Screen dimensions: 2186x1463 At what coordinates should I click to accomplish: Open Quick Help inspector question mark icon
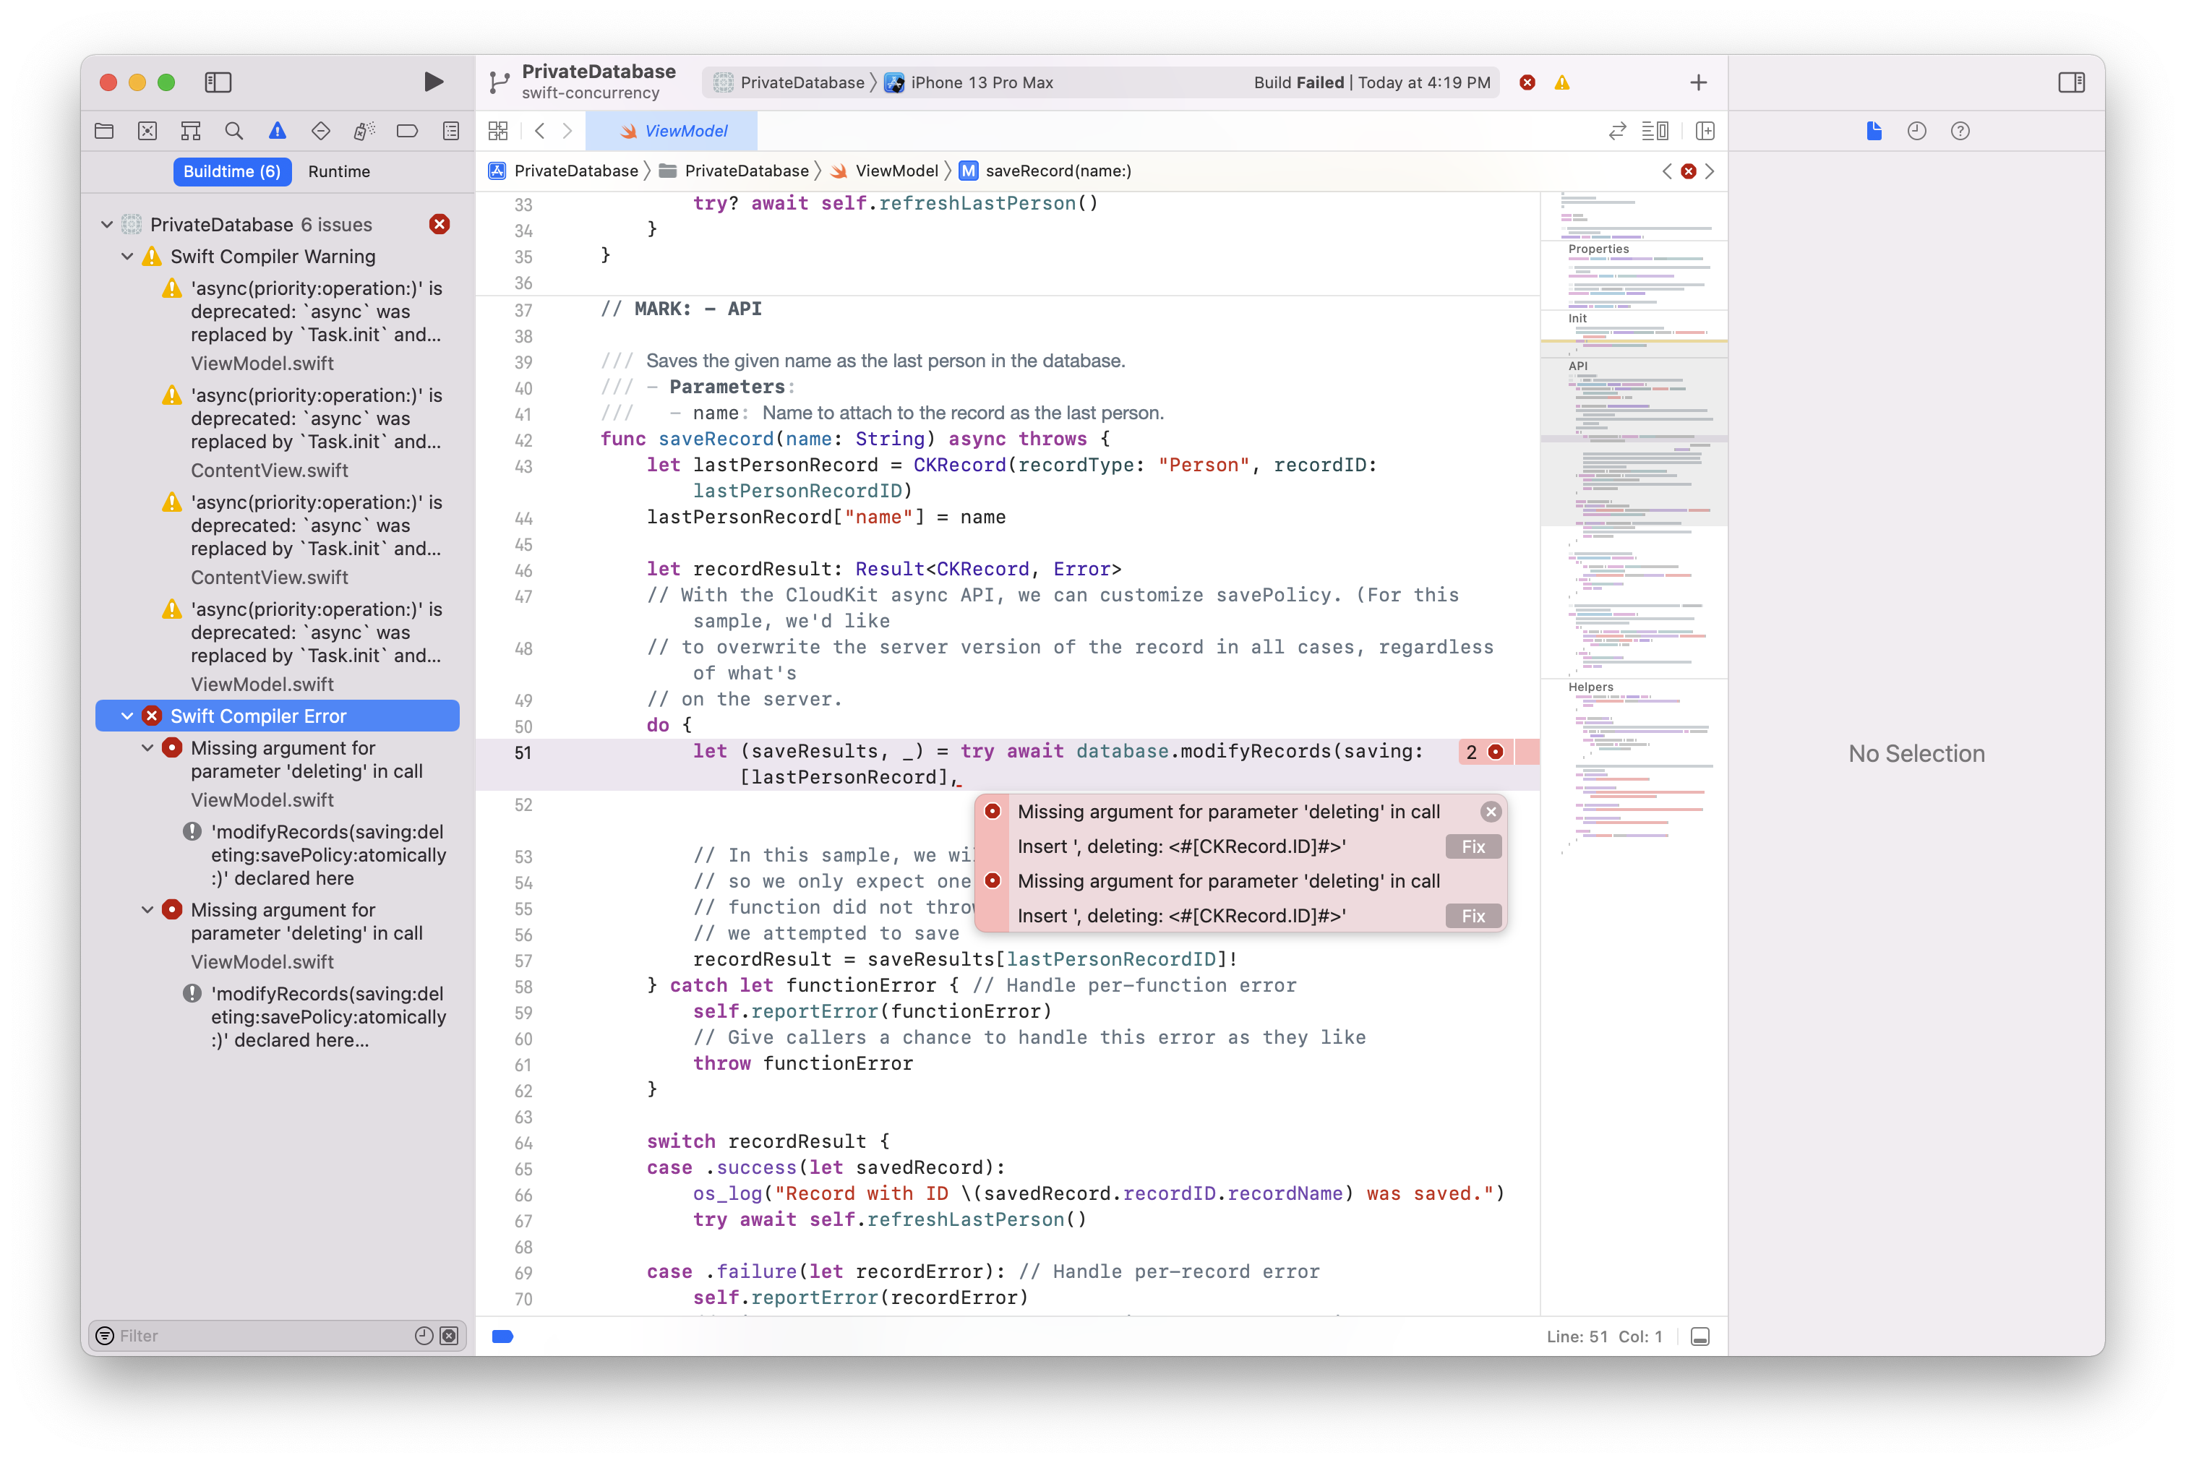[1960, 131]
